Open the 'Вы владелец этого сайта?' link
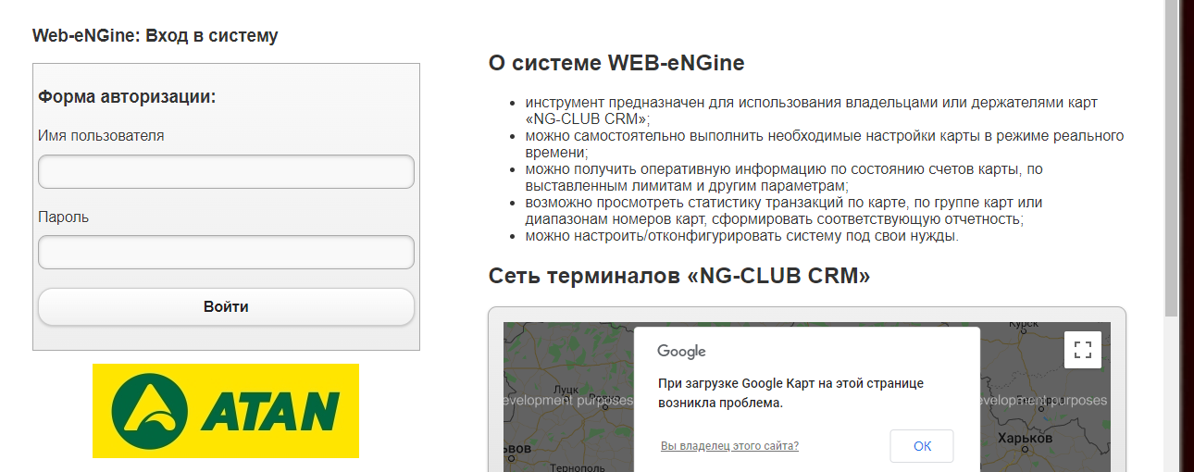The image size is (1194, 472). [x=729, y=446]
